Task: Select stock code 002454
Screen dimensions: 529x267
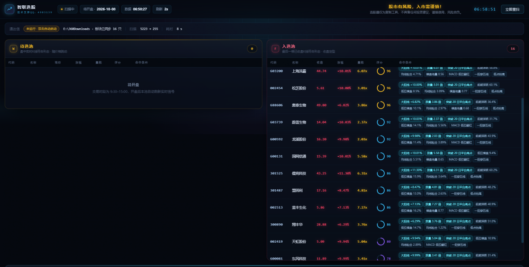Action: pyautogui.click(x=276, y=88)
